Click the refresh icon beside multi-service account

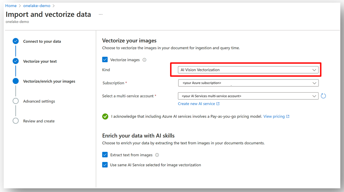tap(323, 96)
